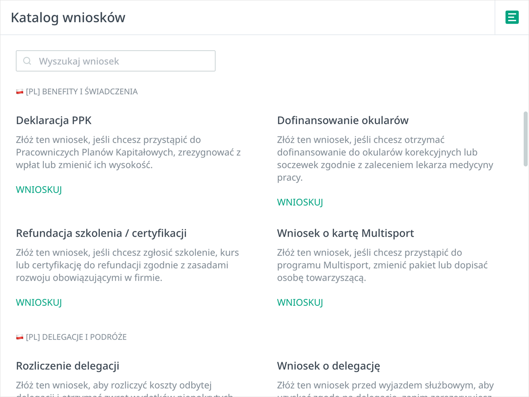The image size is (529, 397).
Task: Click WNIOSKUJ under Wniosek o kartę Multisport
Action: 300,302
